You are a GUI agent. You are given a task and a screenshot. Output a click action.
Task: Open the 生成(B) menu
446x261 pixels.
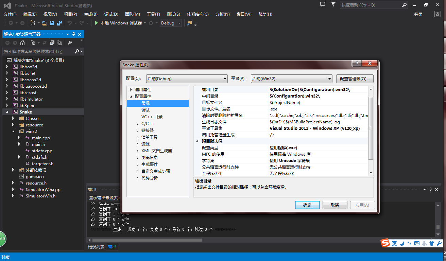pyautogui.click(x=90, y=14)
